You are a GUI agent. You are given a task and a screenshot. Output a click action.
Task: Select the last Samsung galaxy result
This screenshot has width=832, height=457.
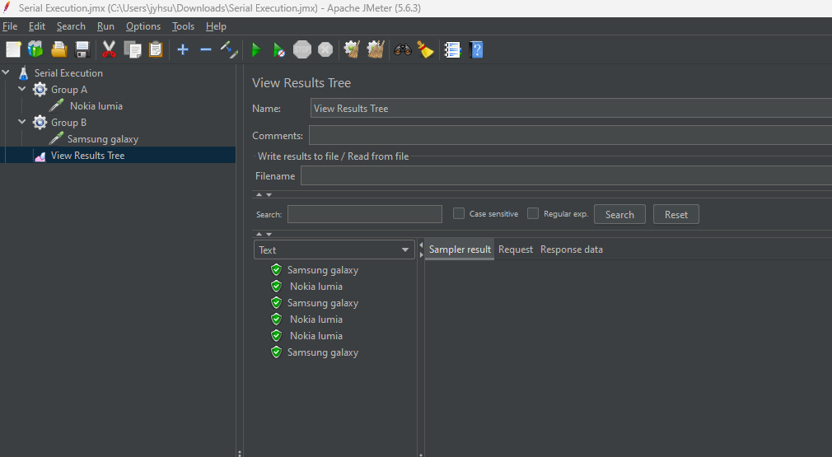(x=323, y=352)
